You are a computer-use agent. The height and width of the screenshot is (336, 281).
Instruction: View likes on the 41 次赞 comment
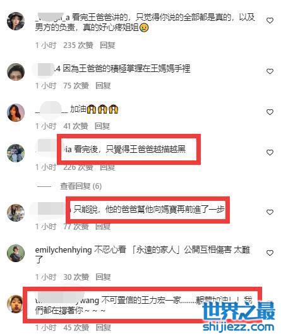click(76, 126)
